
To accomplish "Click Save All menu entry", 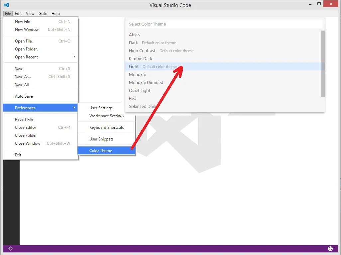I will point(41,84).
